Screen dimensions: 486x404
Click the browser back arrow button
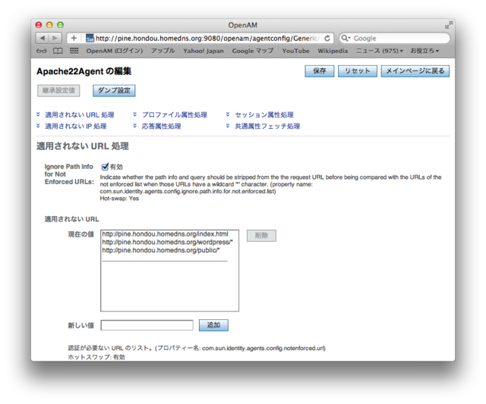pyautogui.click(x=43, y=38)
